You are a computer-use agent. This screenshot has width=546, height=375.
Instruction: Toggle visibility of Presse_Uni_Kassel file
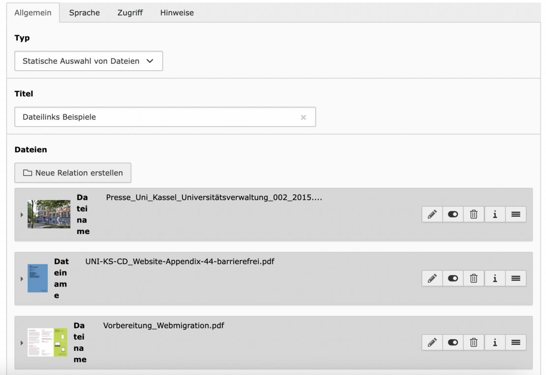453,214
